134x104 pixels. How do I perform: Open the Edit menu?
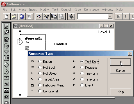(13, 10)
